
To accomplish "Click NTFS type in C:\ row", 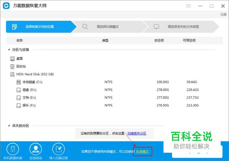I will pos(109,82).
